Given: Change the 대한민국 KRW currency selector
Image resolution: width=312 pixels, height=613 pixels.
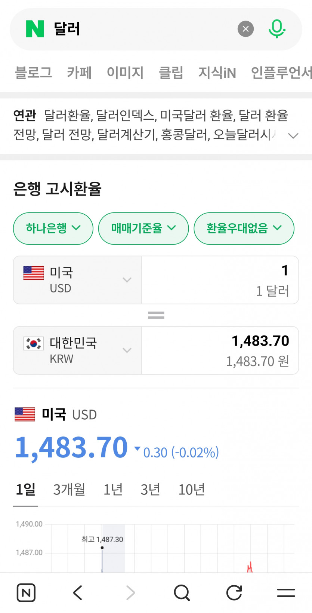Looking at the screenshot, I should coord(77,350).
